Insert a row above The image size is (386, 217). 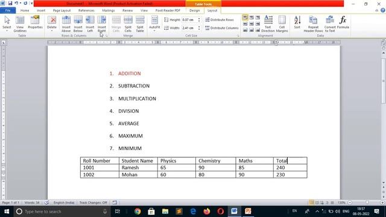coord(66,24)
